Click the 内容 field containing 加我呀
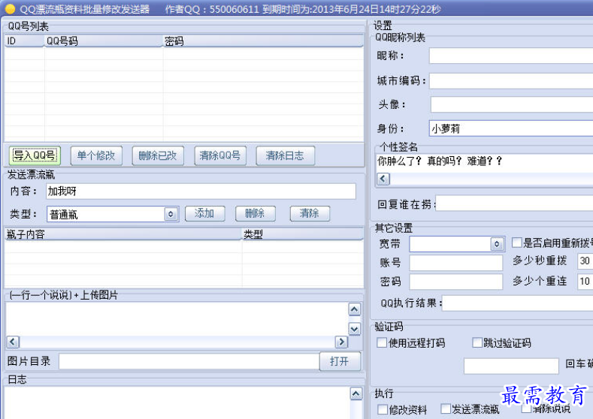Viewport: 593px width, 419px height. tap(200, 191)
